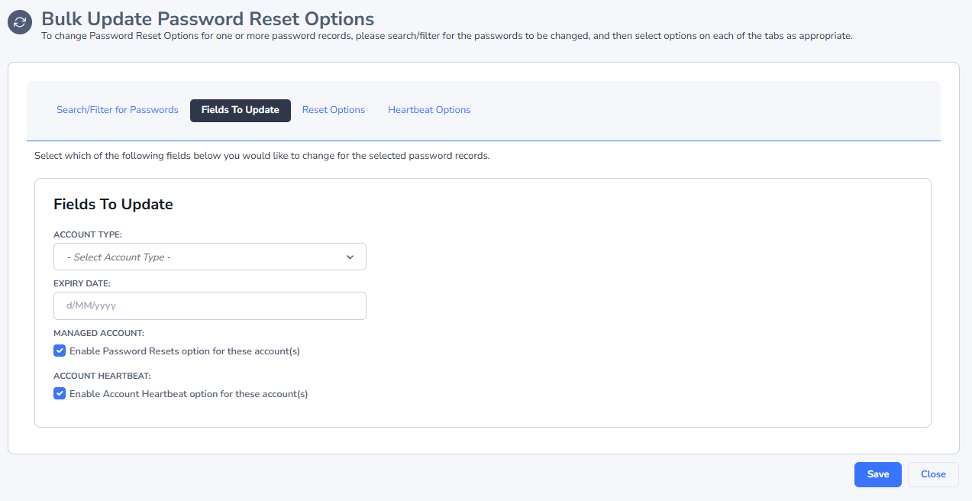Screen dimensions: 972x501
Task: Click the EXPIRY DATE field label
Action: [82, 283]
